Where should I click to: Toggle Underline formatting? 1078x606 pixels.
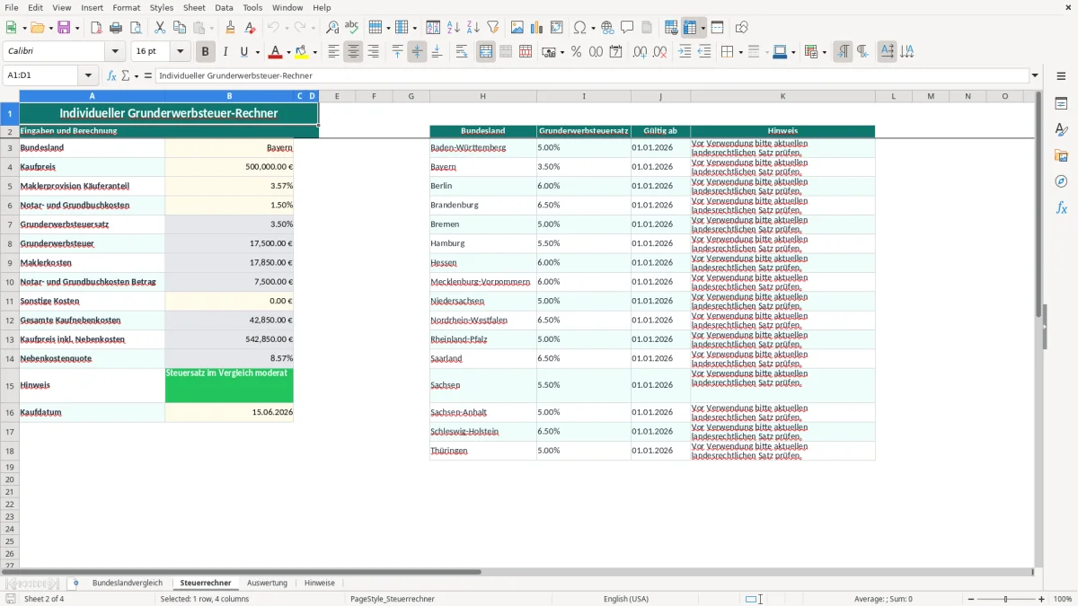(243, 52)
